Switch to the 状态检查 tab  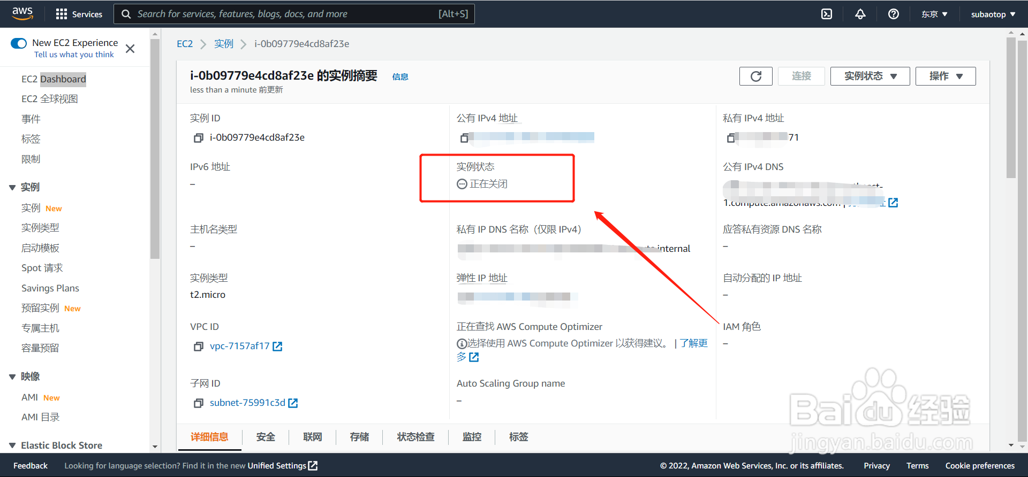pyautogui.click(x=415, y=437)
